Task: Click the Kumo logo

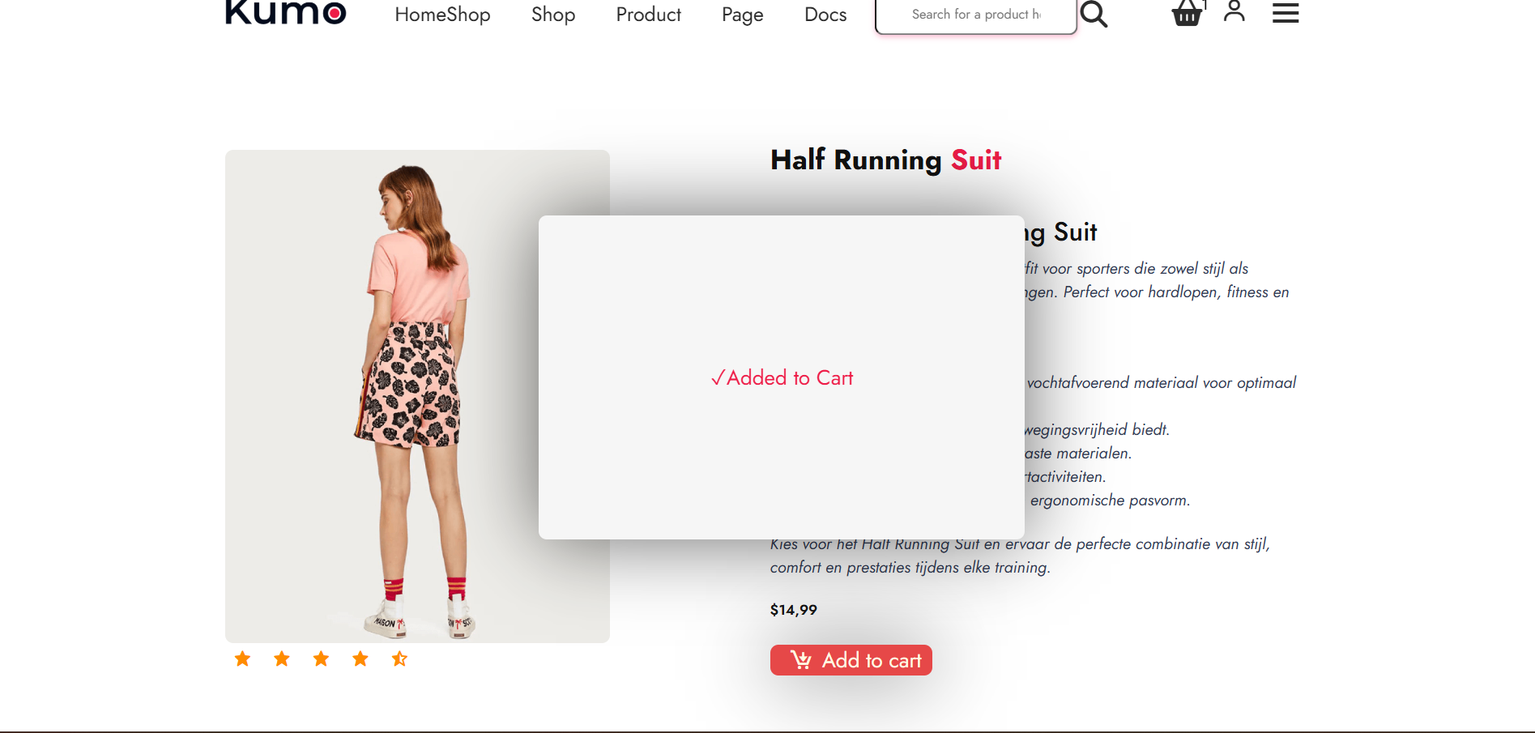Action: [285, 13]
